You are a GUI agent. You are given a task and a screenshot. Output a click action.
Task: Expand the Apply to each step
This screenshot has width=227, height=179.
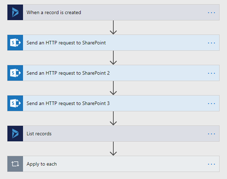[x=42, y=164]
